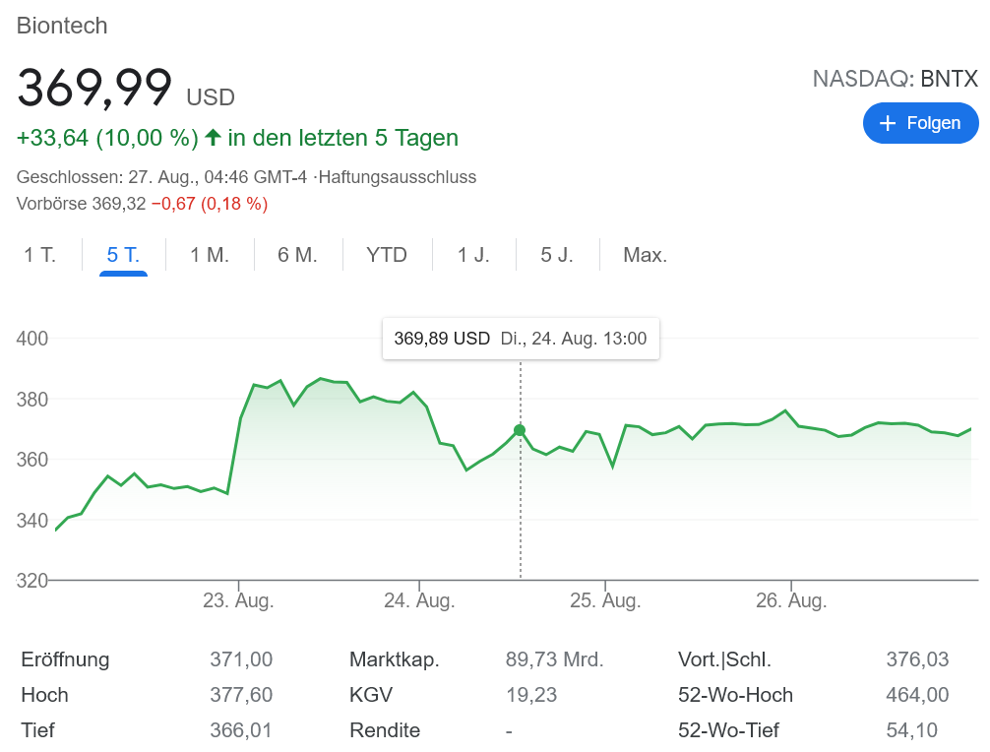Click the Marktkap. value 89,73 Mrd.
This screenshot has width=990, height=752.
click(x=554, y=659)
